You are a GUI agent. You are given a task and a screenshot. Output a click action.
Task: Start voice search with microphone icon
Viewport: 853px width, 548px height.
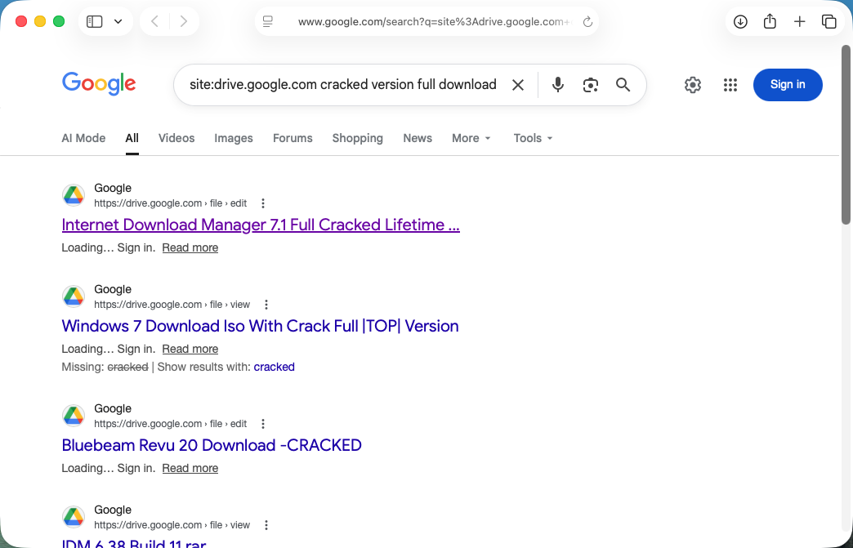pos(557,85)
